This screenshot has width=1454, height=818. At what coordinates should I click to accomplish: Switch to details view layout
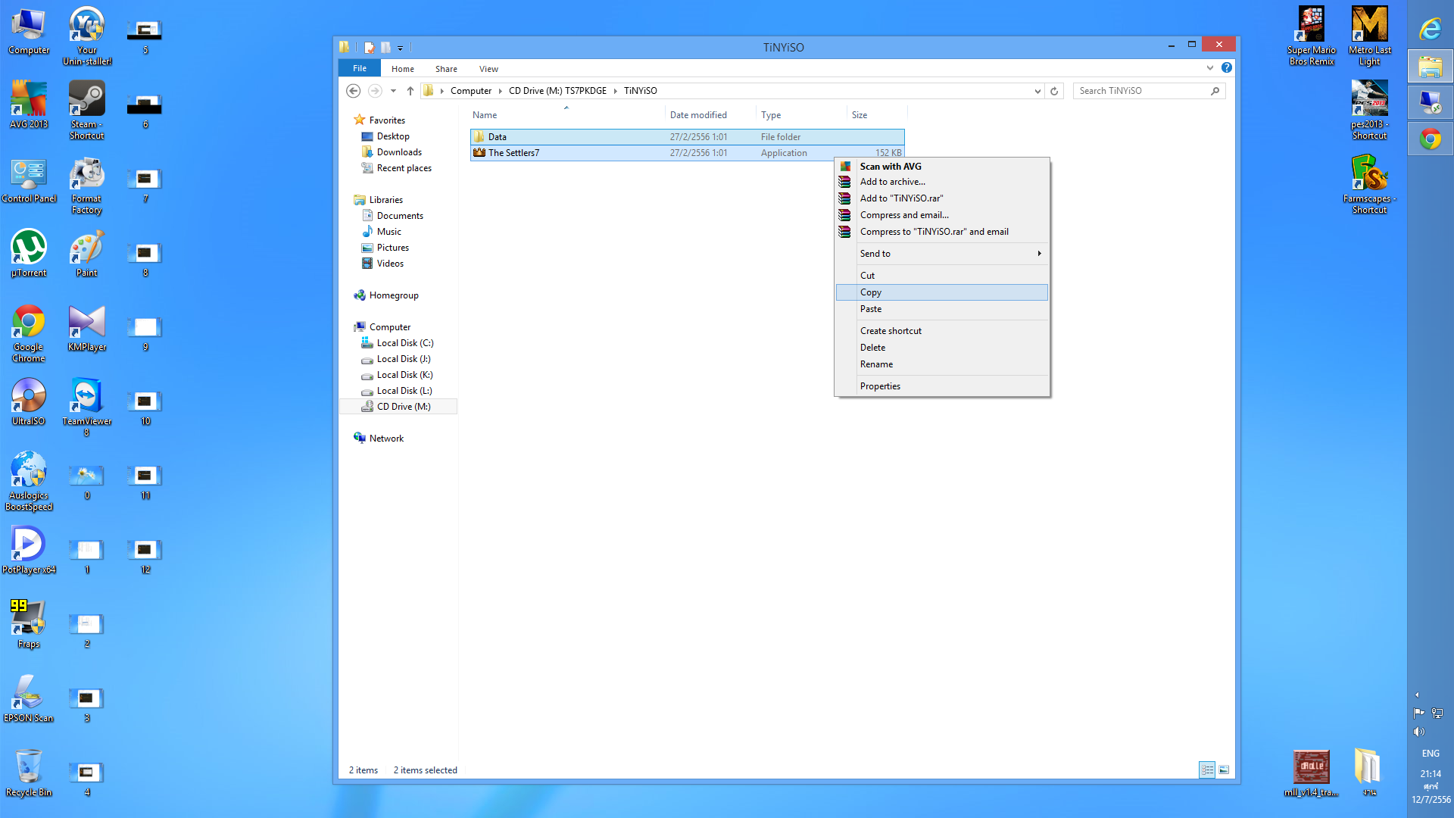click(1207, 770)
